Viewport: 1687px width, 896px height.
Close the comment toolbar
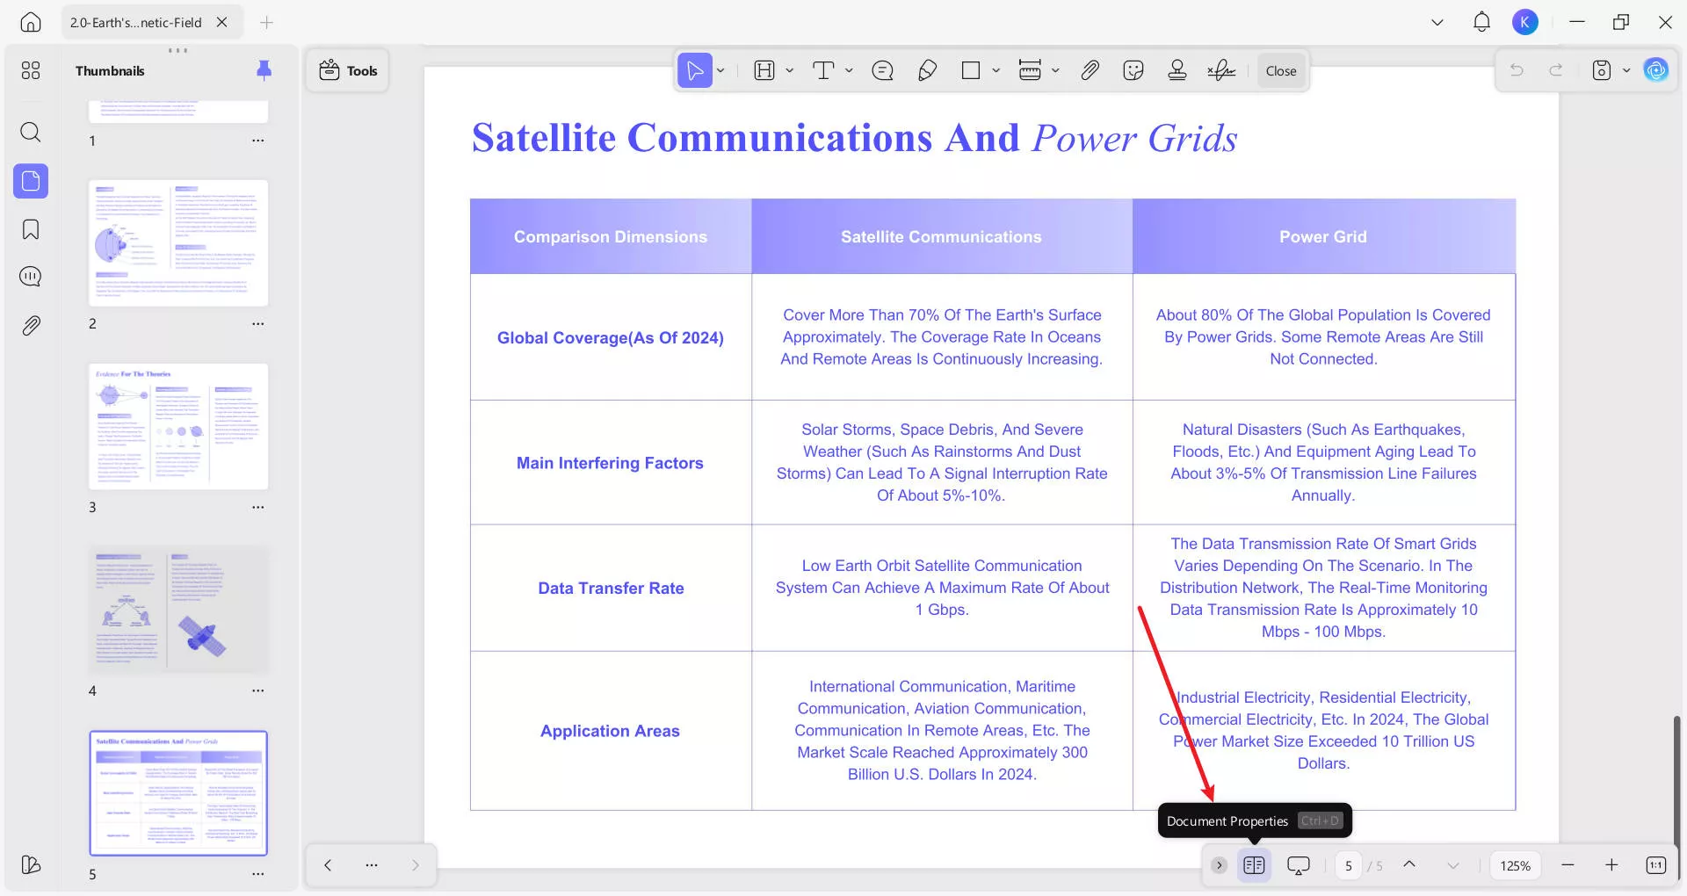[x=1280, y=71]
